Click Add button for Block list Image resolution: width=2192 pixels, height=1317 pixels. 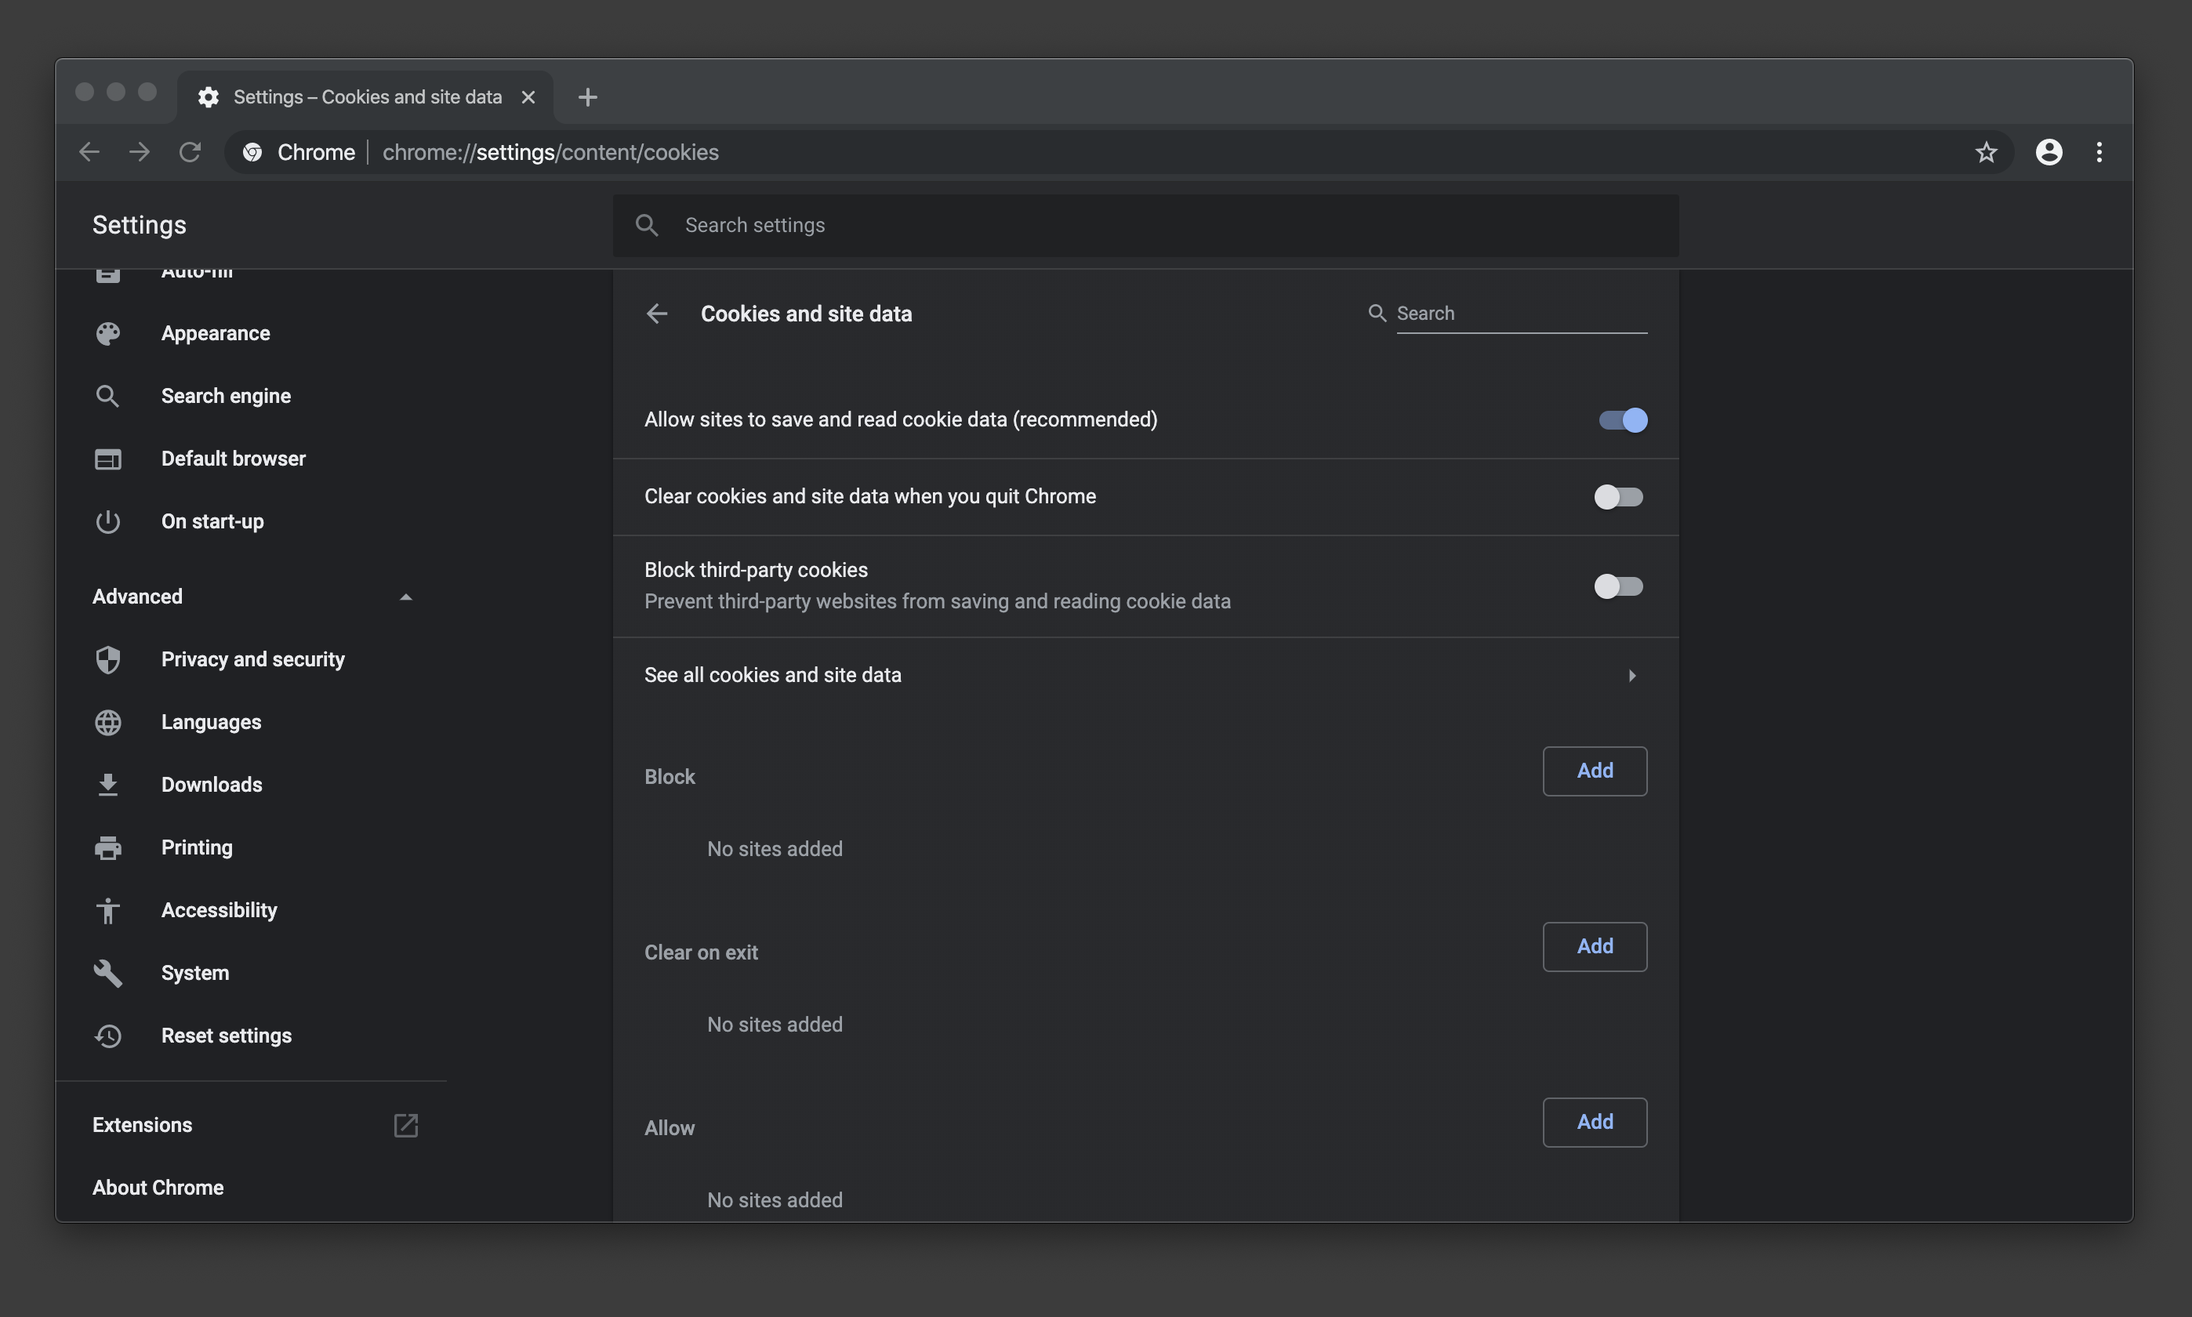click(x=1594, y=771)
